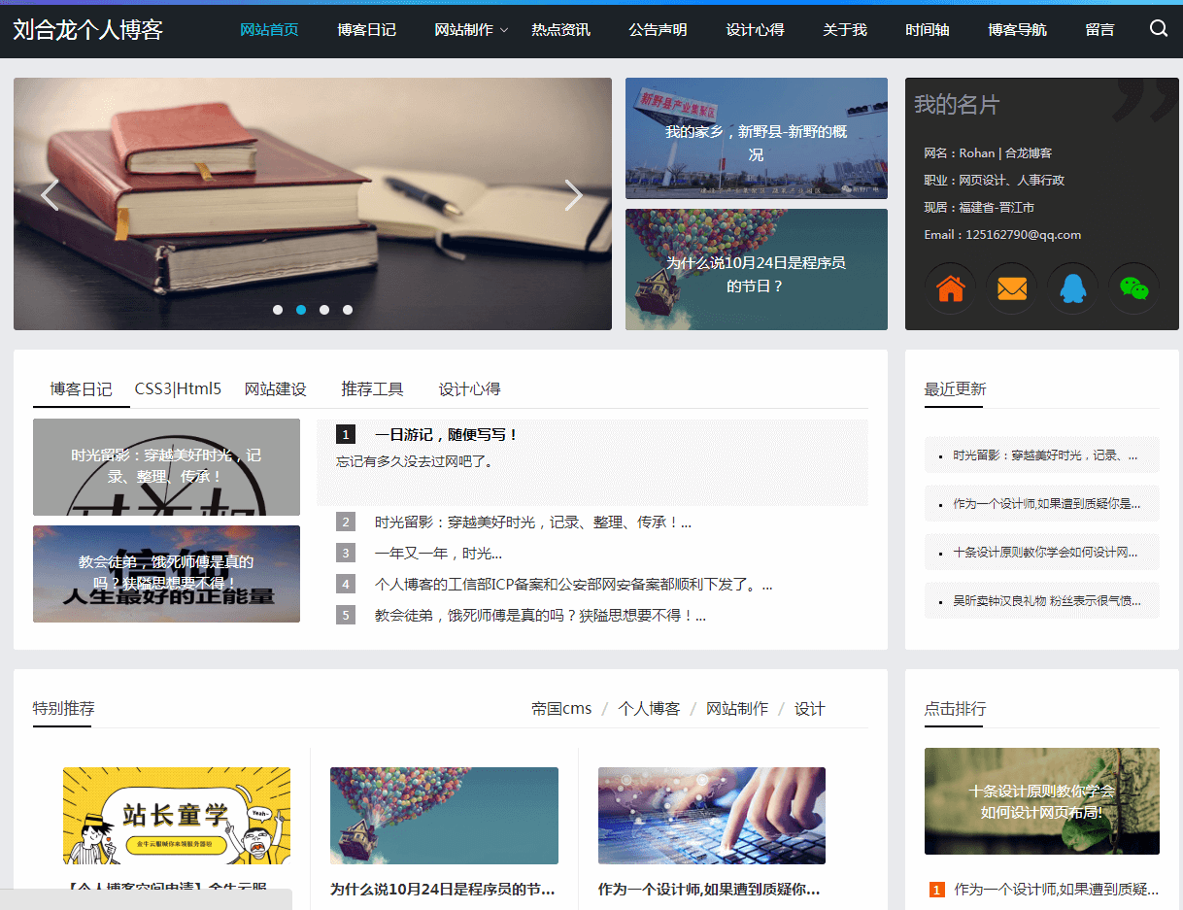Click the green WeChat icon
Image resolution: width=1183 pixels, height=910 pixels.
[1133, 288]
